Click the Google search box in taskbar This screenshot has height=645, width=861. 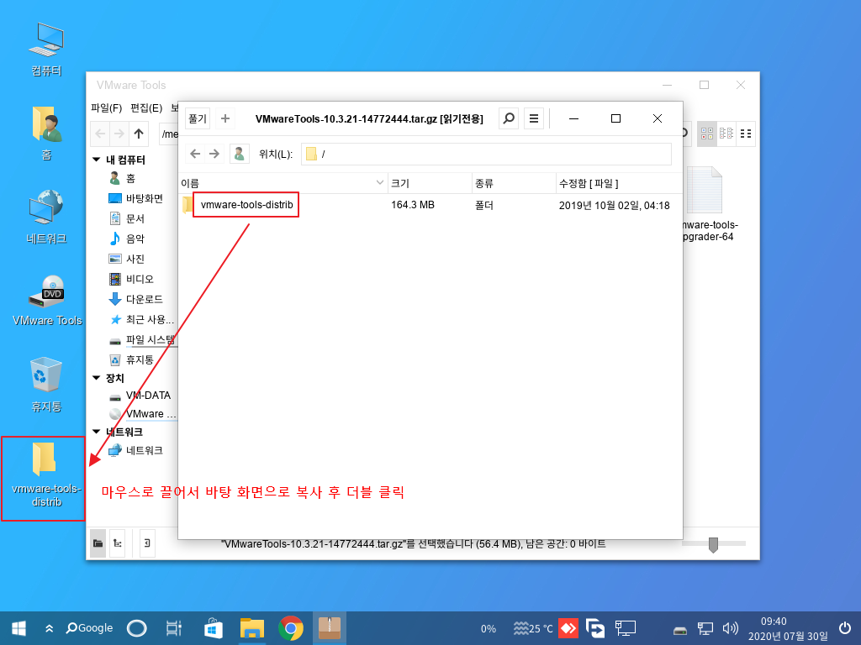89,628
